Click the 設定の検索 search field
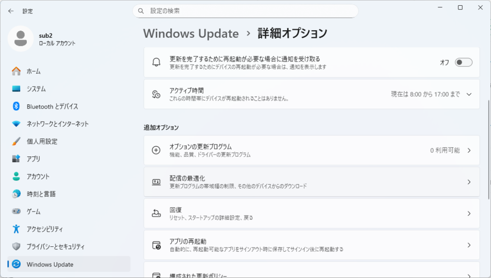Viewport: 491px width, 278px height. pyautogui.click(x=249, y=11)
